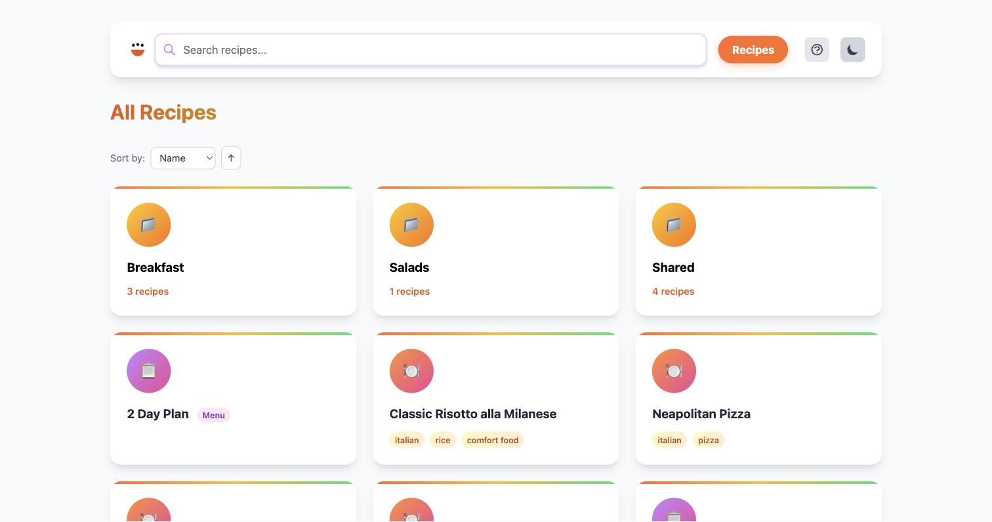Open Classic Risotto alla Milanese recipe
This screenshot has width=992, height=522.
pos(473,414)
